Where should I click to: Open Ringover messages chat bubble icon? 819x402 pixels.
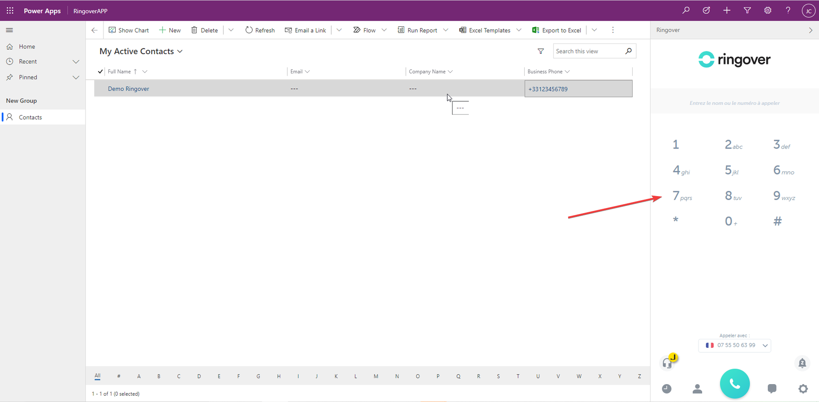[x=772, y=389]
